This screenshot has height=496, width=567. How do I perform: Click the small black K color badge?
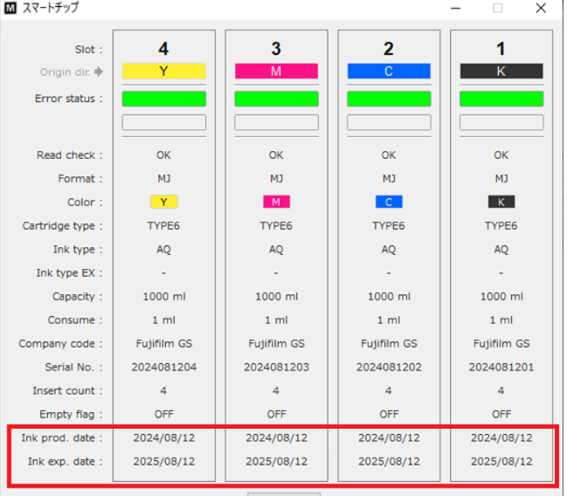501,202
